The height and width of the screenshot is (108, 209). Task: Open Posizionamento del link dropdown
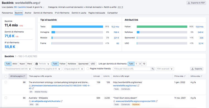18,69
